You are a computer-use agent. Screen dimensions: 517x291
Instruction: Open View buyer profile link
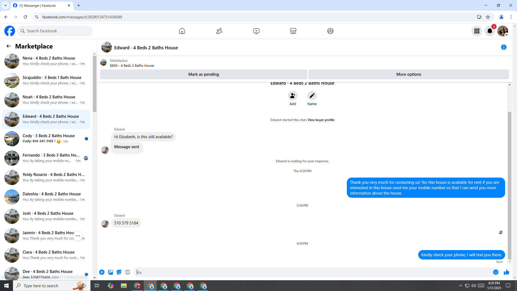click(321, 120)
